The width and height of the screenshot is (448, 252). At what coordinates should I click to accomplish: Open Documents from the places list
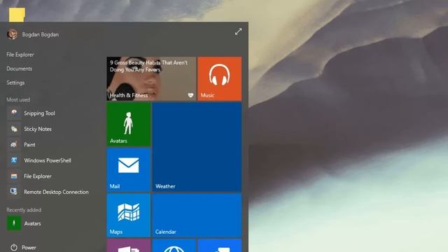20,69
